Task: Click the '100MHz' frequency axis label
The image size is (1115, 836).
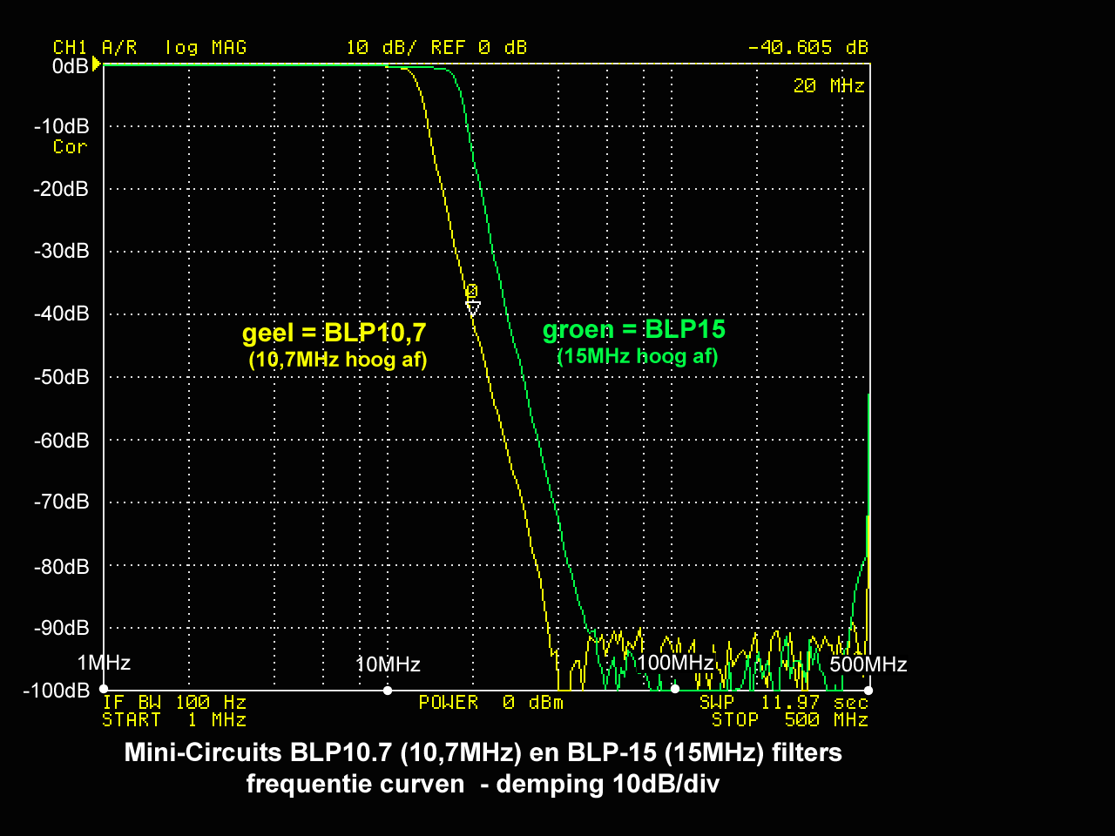Action: (675, 663)
